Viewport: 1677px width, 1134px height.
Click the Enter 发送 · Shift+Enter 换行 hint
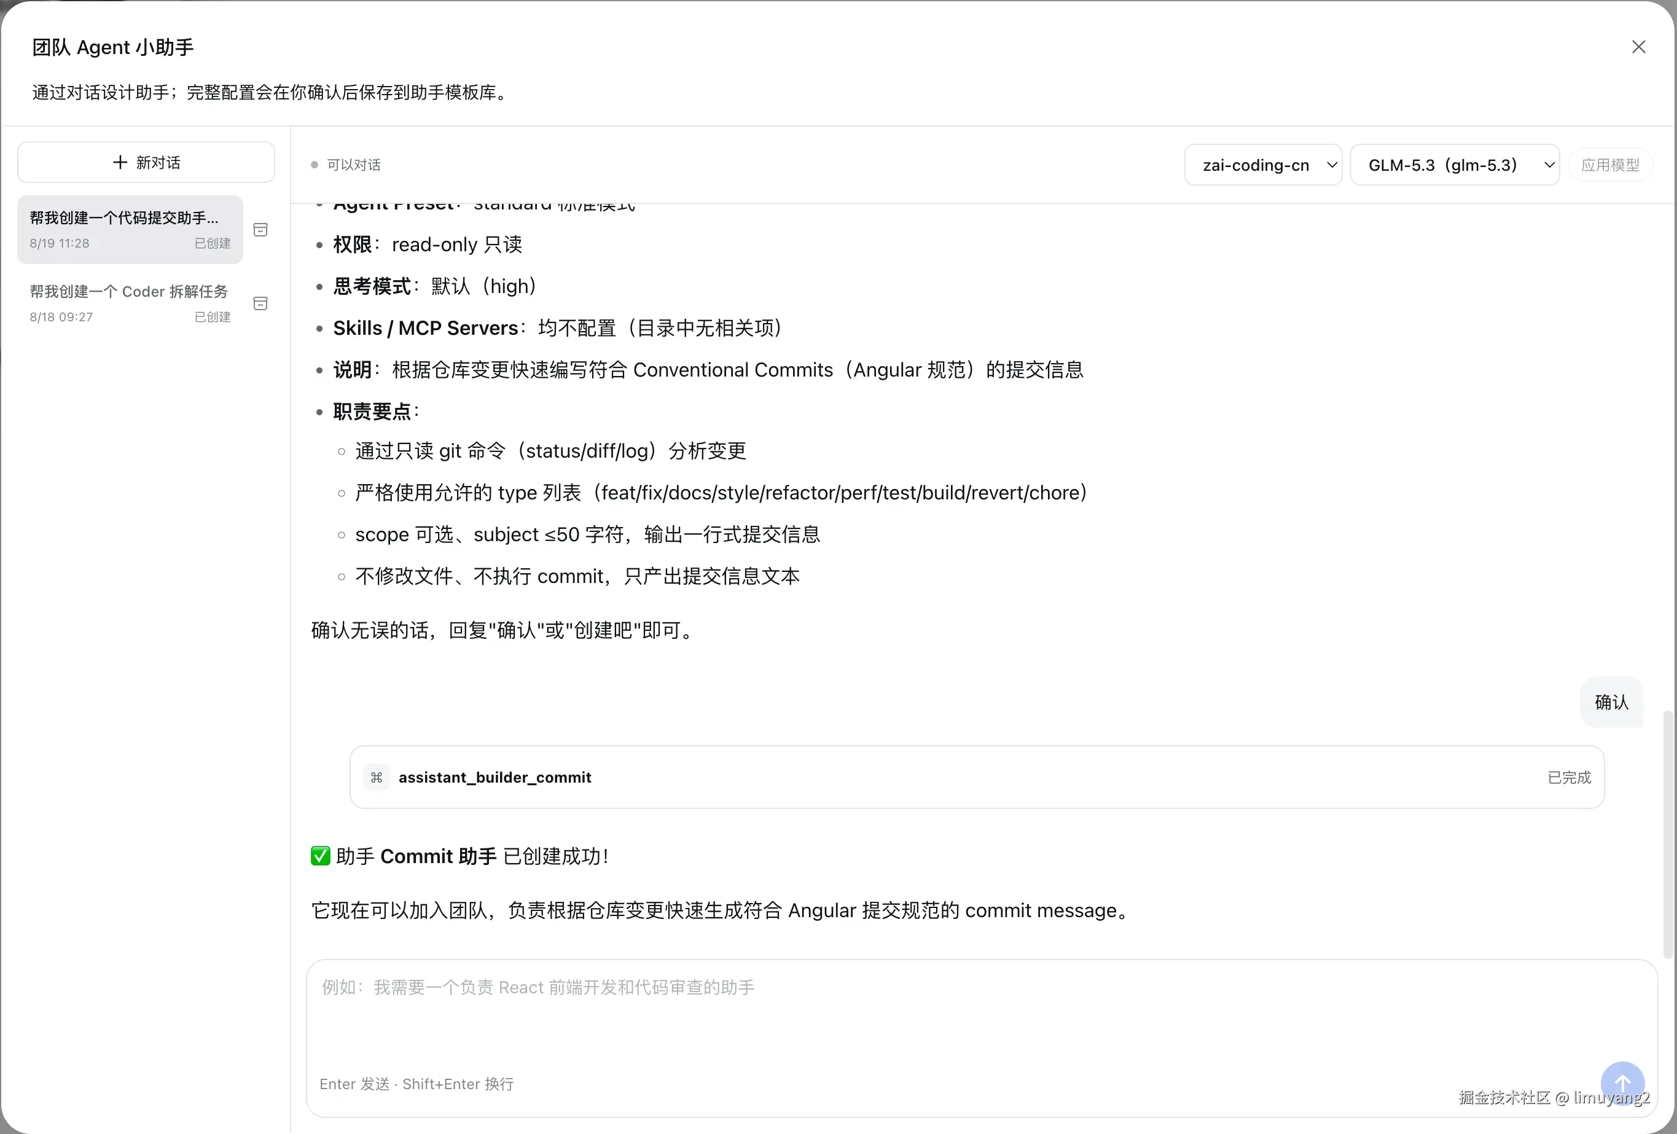tap(416, 1084)
